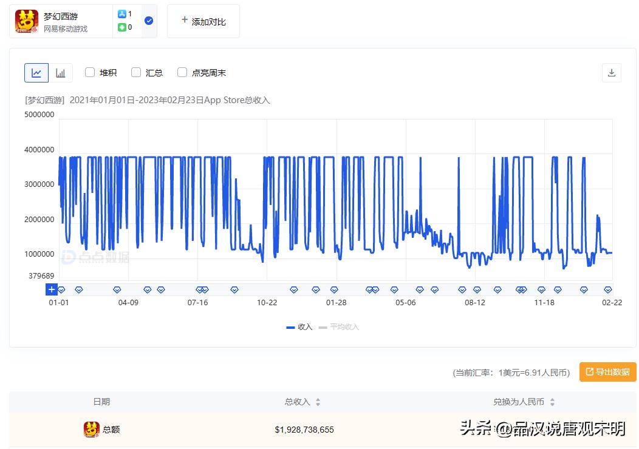Click the download icon above the chart

point(611,72)
